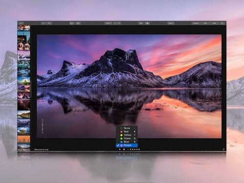
Task: Choose the Blue color label
Action: 127,142
